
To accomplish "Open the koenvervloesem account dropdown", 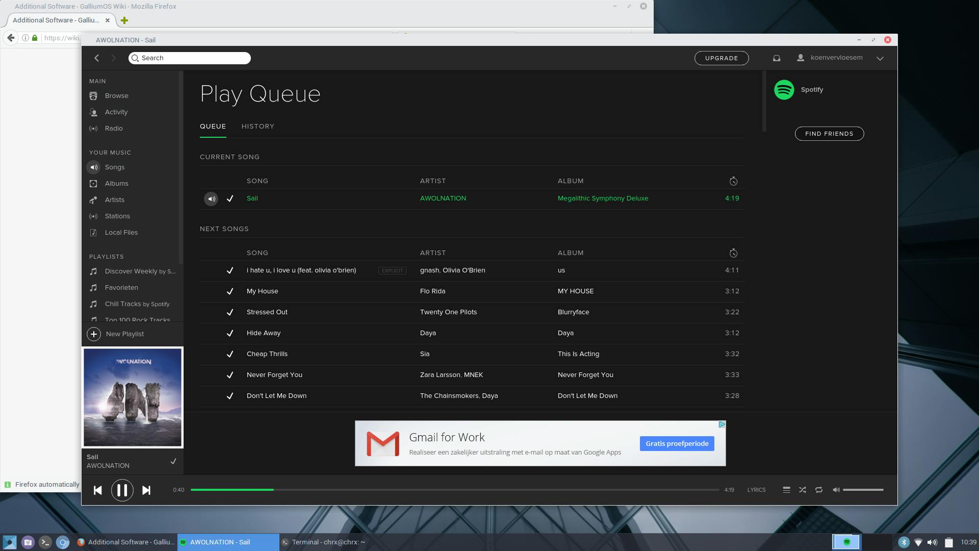I will point(880,58).
